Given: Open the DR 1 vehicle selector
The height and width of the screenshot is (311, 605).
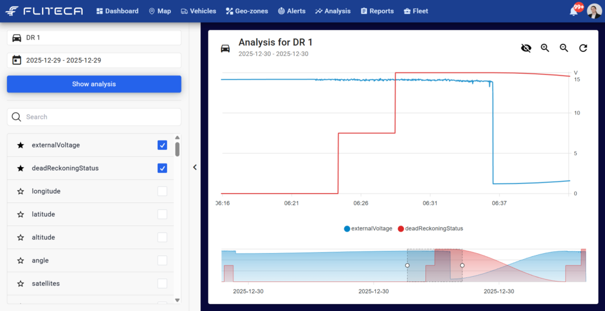Looking at the screenshot, I should pyautogui.click(x=94, y=38).
